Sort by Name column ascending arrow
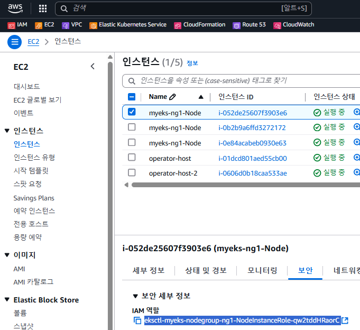The height and width of the screenshot is (330, 360). tap(201, 97)
